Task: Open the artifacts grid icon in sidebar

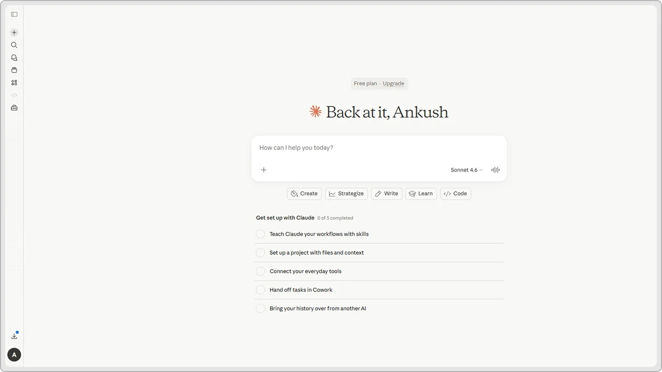Action: pos(14,83)
